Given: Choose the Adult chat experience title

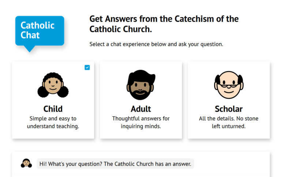Looking at the screenshot, I should click(141, 109).
